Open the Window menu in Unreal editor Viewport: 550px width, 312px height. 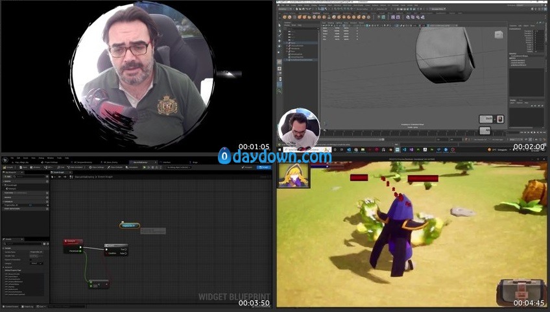click(x=51, y=158)
